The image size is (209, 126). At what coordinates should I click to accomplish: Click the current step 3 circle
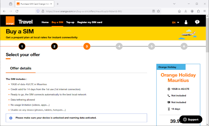point(87,46)
